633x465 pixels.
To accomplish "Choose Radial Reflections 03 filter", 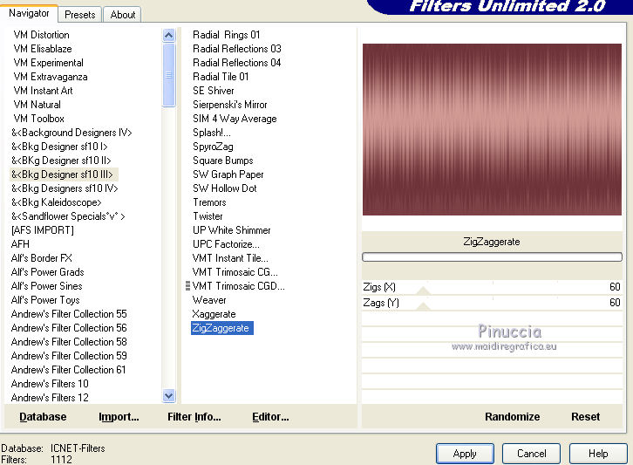I will point(236,49).
